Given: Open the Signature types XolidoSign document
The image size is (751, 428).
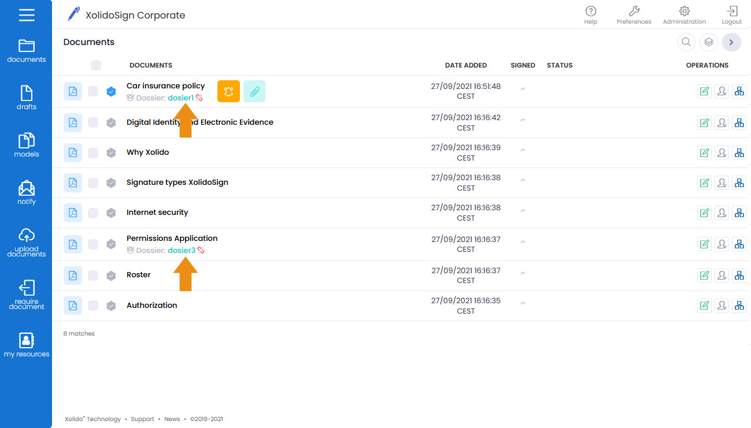Looking at the screenshot, I should pos(177,183).
